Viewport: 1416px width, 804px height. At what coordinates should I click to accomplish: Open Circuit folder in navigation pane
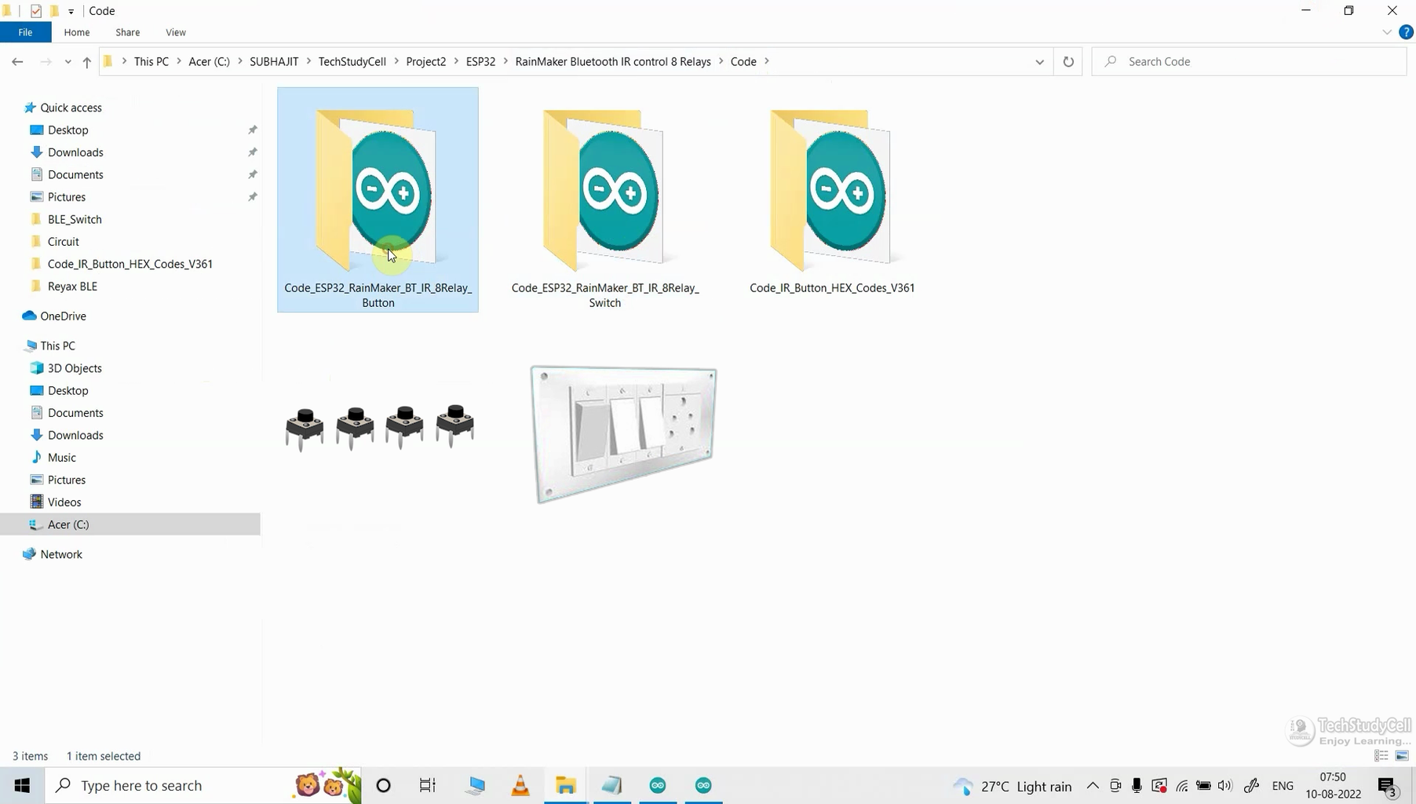coord(63,242)
